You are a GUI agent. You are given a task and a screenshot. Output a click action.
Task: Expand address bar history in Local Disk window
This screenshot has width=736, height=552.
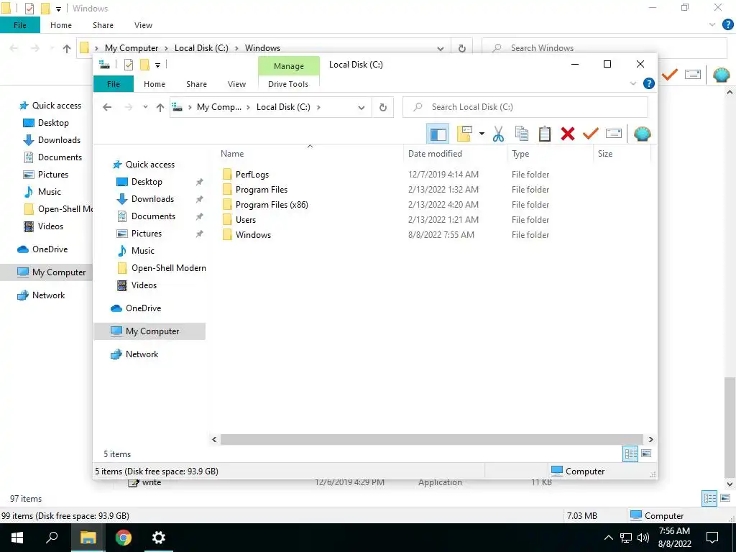361,108
